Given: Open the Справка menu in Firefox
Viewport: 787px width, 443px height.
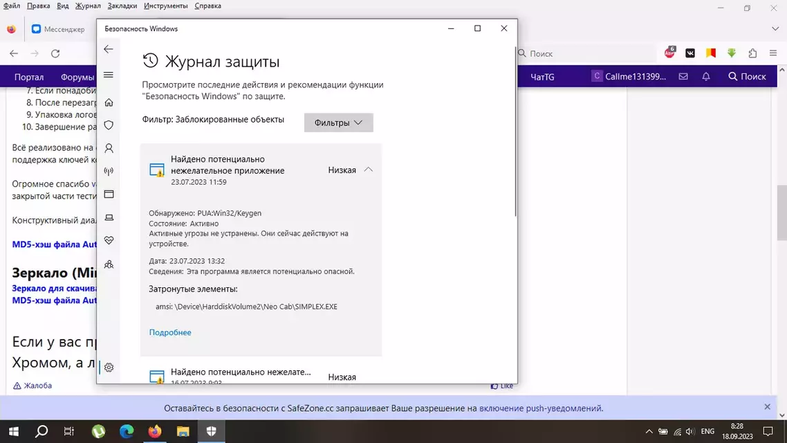Looking at the screenshot, I should coord(207,6).
